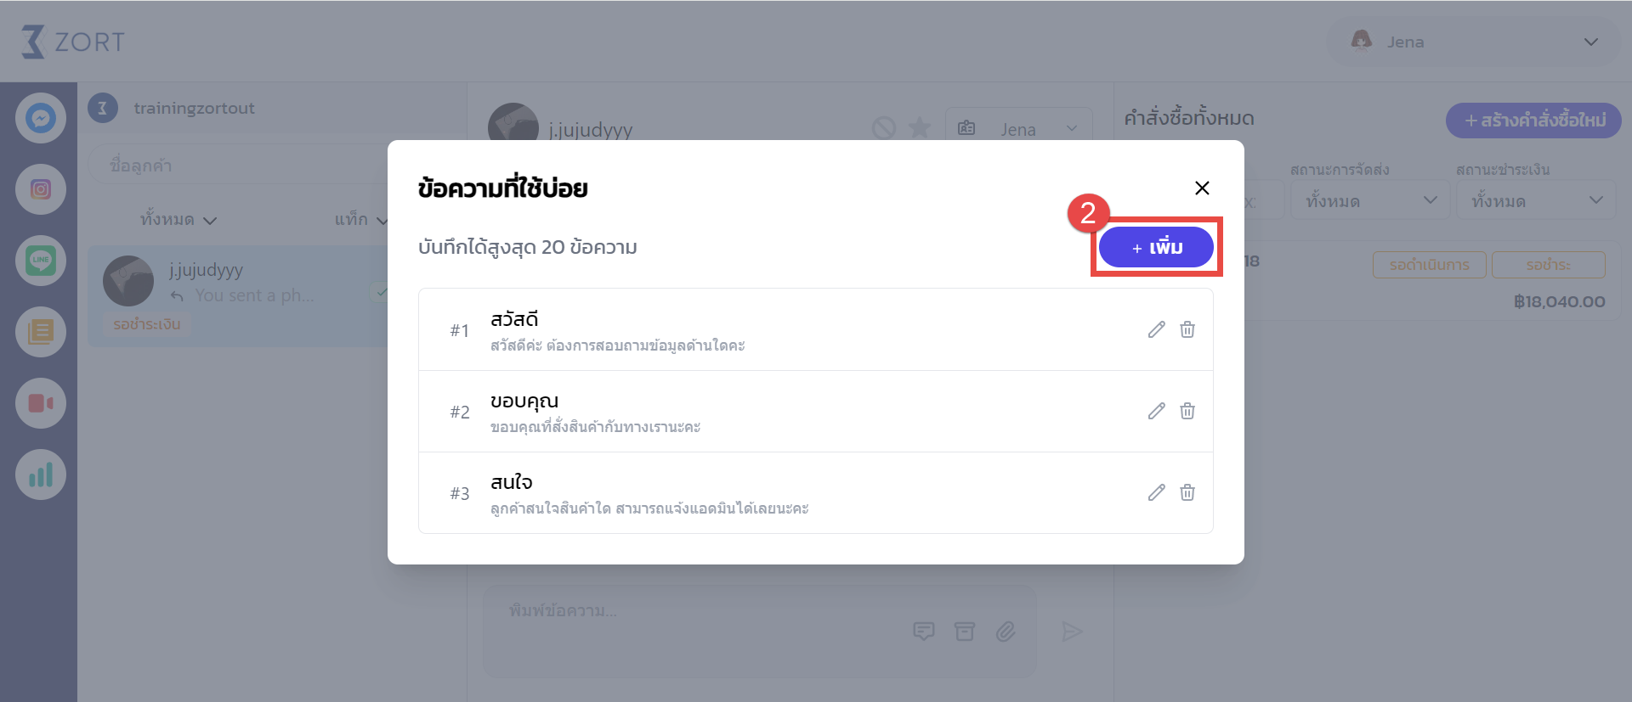Open the Instagram channel in sidebar

[x=41, y=189]
